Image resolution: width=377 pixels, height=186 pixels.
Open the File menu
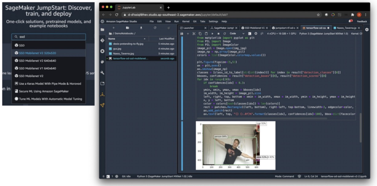point(151,21)
